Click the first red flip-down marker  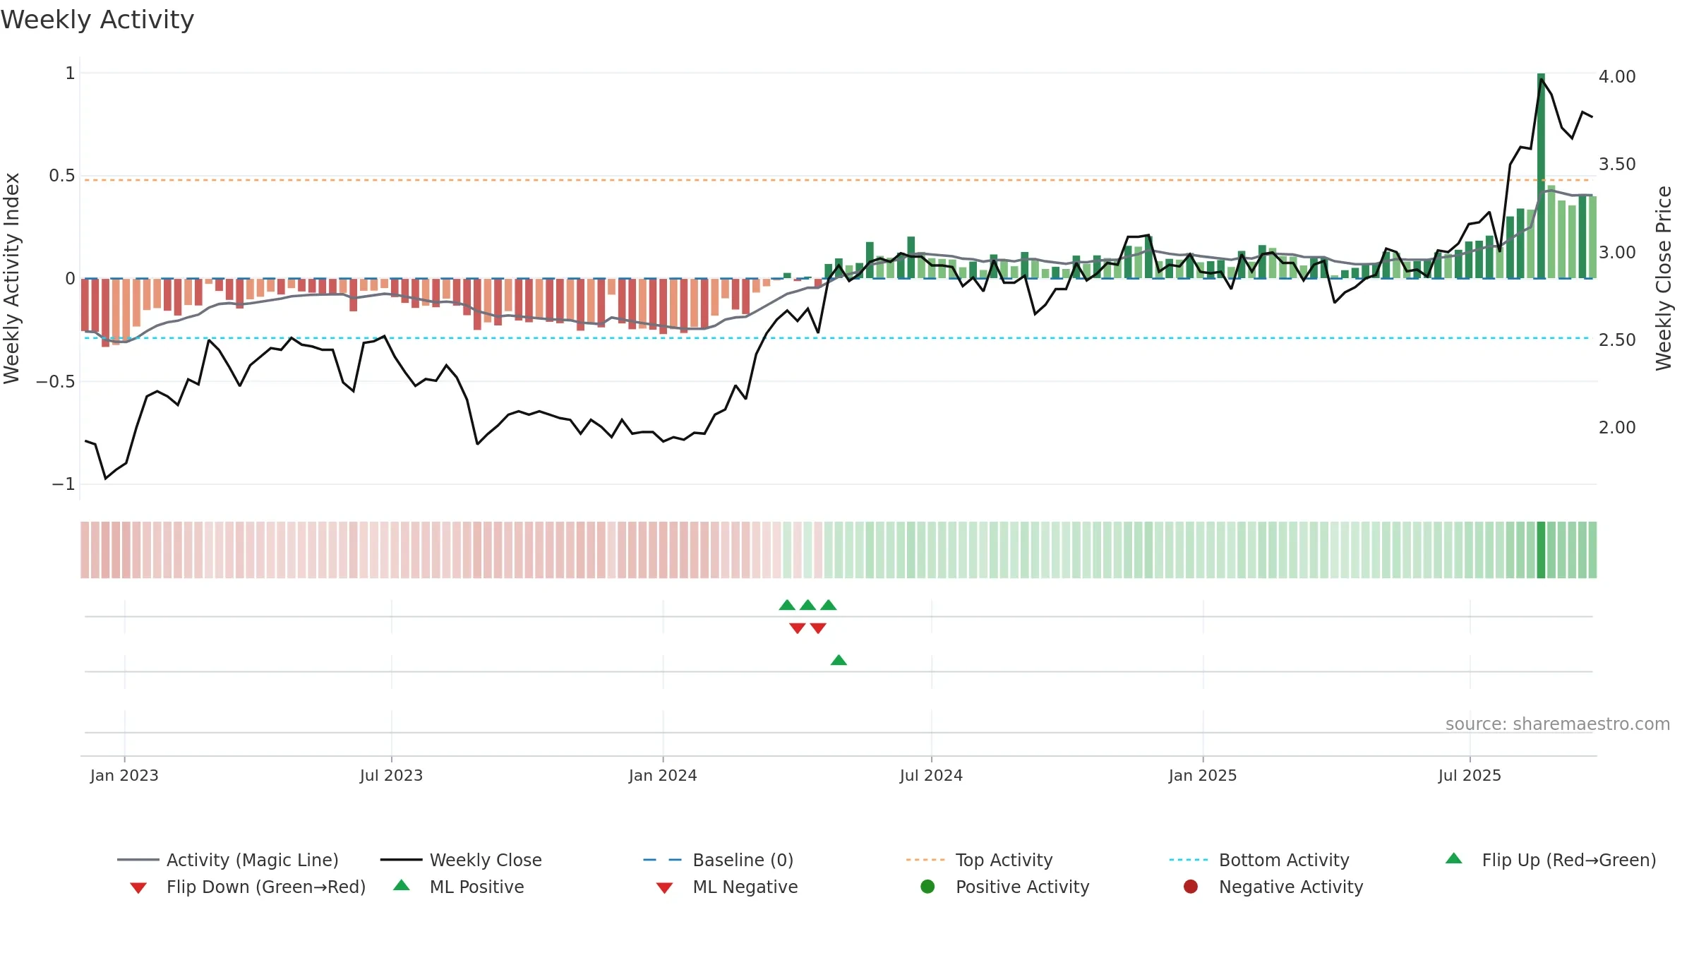pos(798,628)
